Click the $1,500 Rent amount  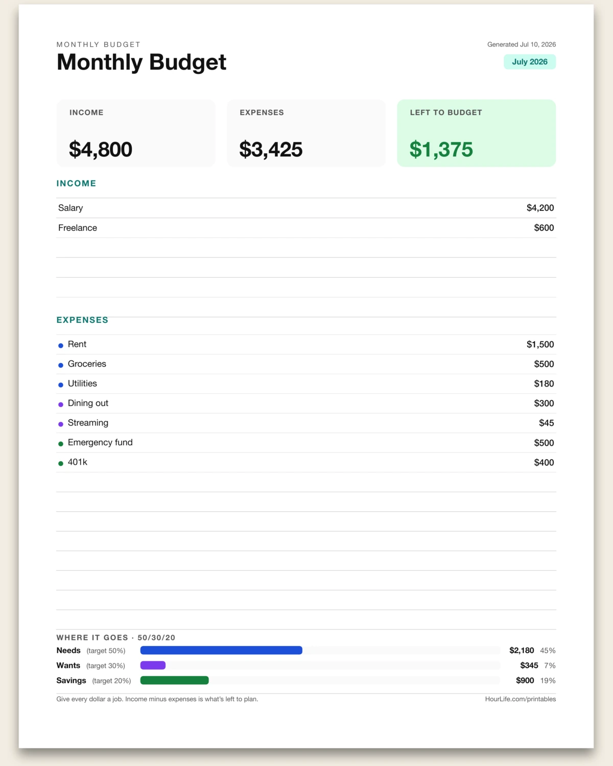click(540, 344)
